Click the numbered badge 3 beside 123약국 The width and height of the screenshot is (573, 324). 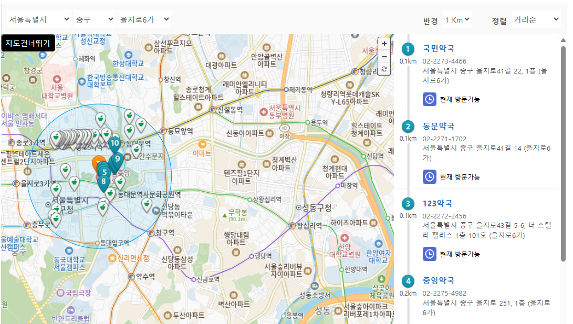(407, 203)
